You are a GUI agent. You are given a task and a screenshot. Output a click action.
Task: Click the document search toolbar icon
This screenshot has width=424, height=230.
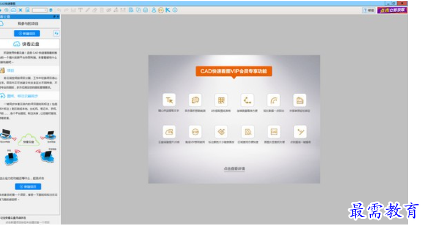click(x=131, y=10)
